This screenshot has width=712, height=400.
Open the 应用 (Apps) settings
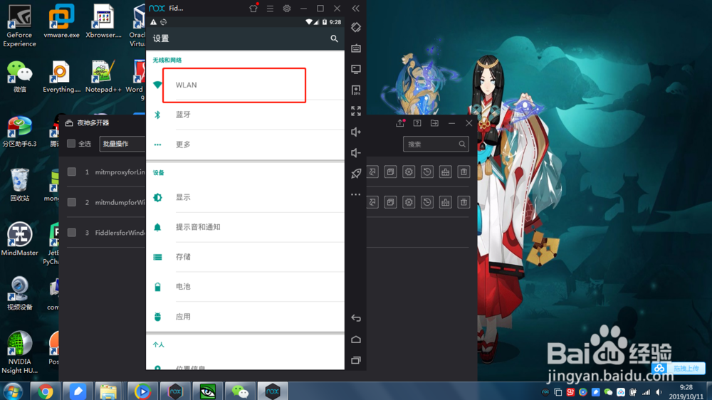point(245,317)
